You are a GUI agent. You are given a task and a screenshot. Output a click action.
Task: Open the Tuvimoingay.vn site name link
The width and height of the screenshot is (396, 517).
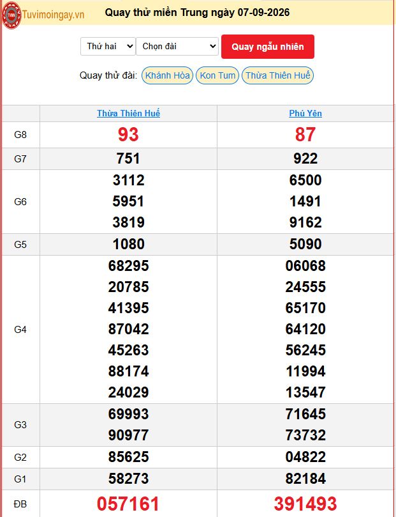click(x=54, y=15)
